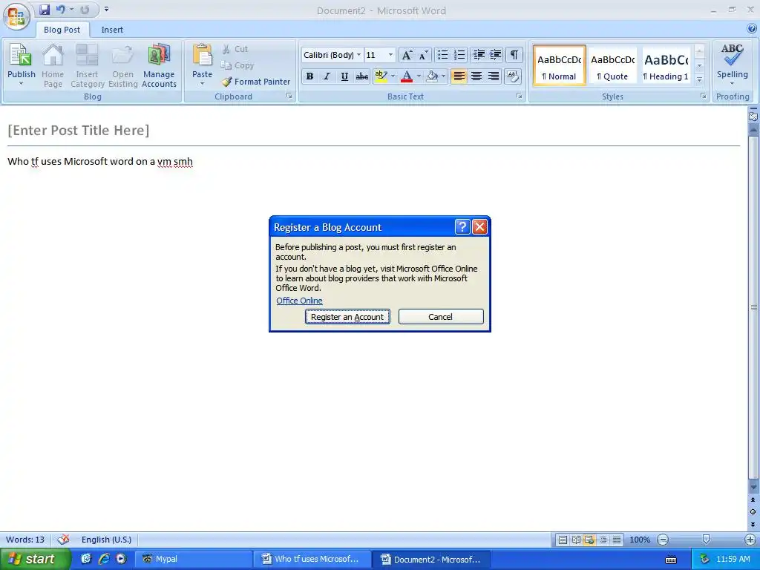Screen dimensions: 760x570
Task: Set Center text alignment
Action: coord(476,76)
